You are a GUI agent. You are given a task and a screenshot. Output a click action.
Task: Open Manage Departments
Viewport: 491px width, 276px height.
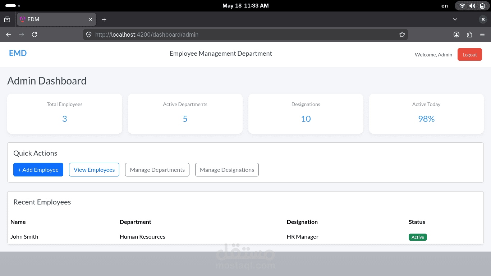pos(157,170)
